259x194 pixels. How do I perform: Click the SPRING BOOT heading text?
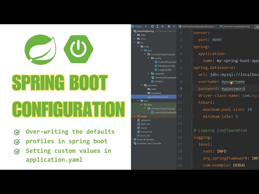tap(60, 82)
